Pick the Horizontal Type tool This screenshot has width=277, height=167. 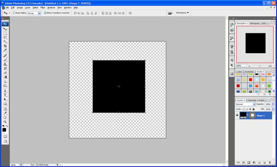point(5,95)
